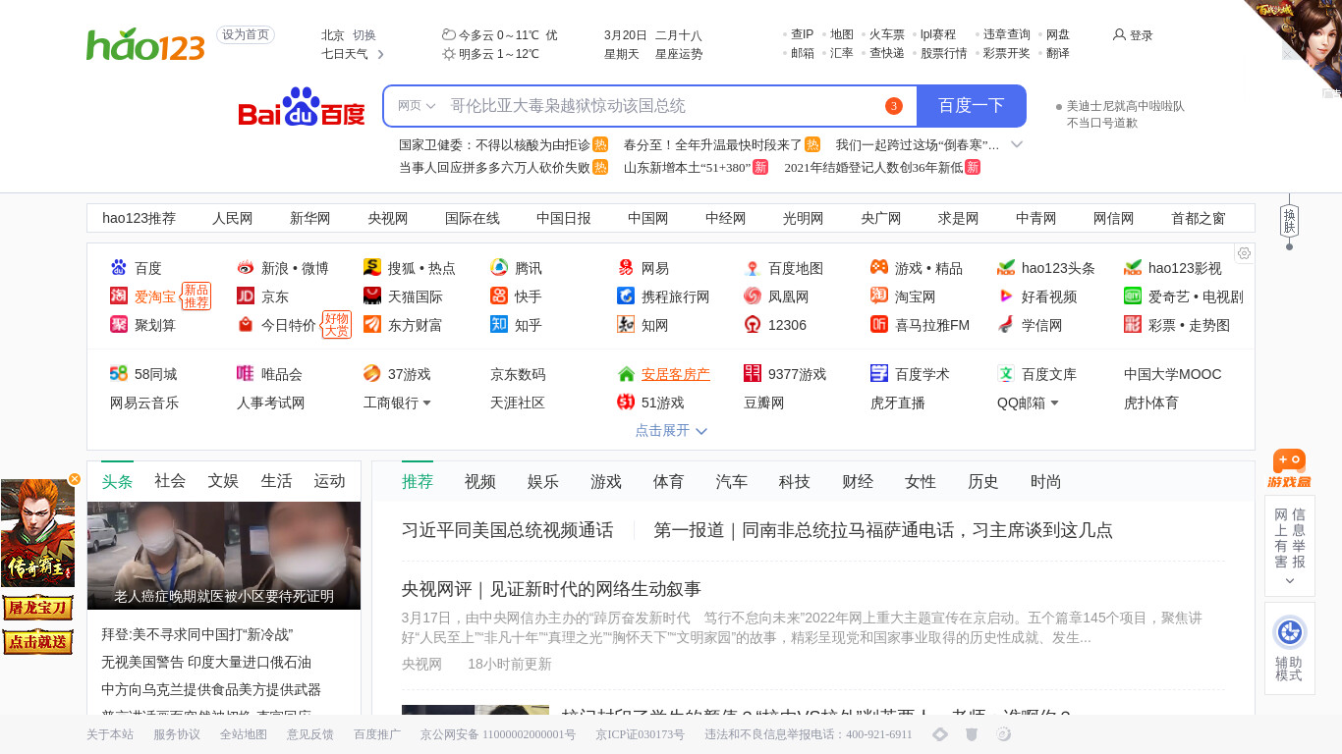Open headline 习近平同美国总统视频通话
Viewport: 1342px width, 754px height.
[508, 530]
